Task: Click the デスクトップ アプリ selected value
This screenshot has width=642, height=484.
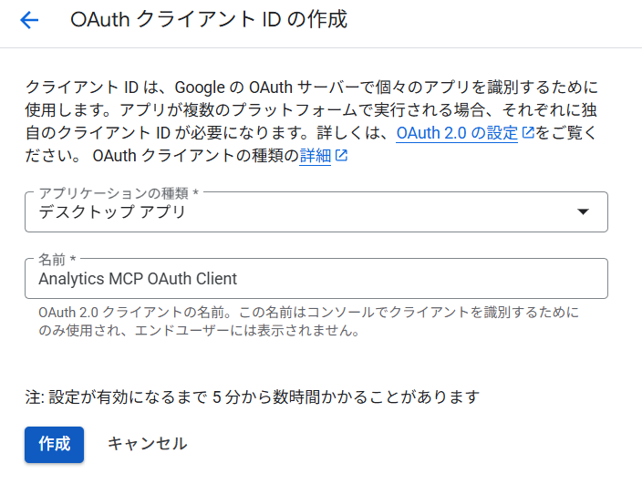Action: point(112,212)
